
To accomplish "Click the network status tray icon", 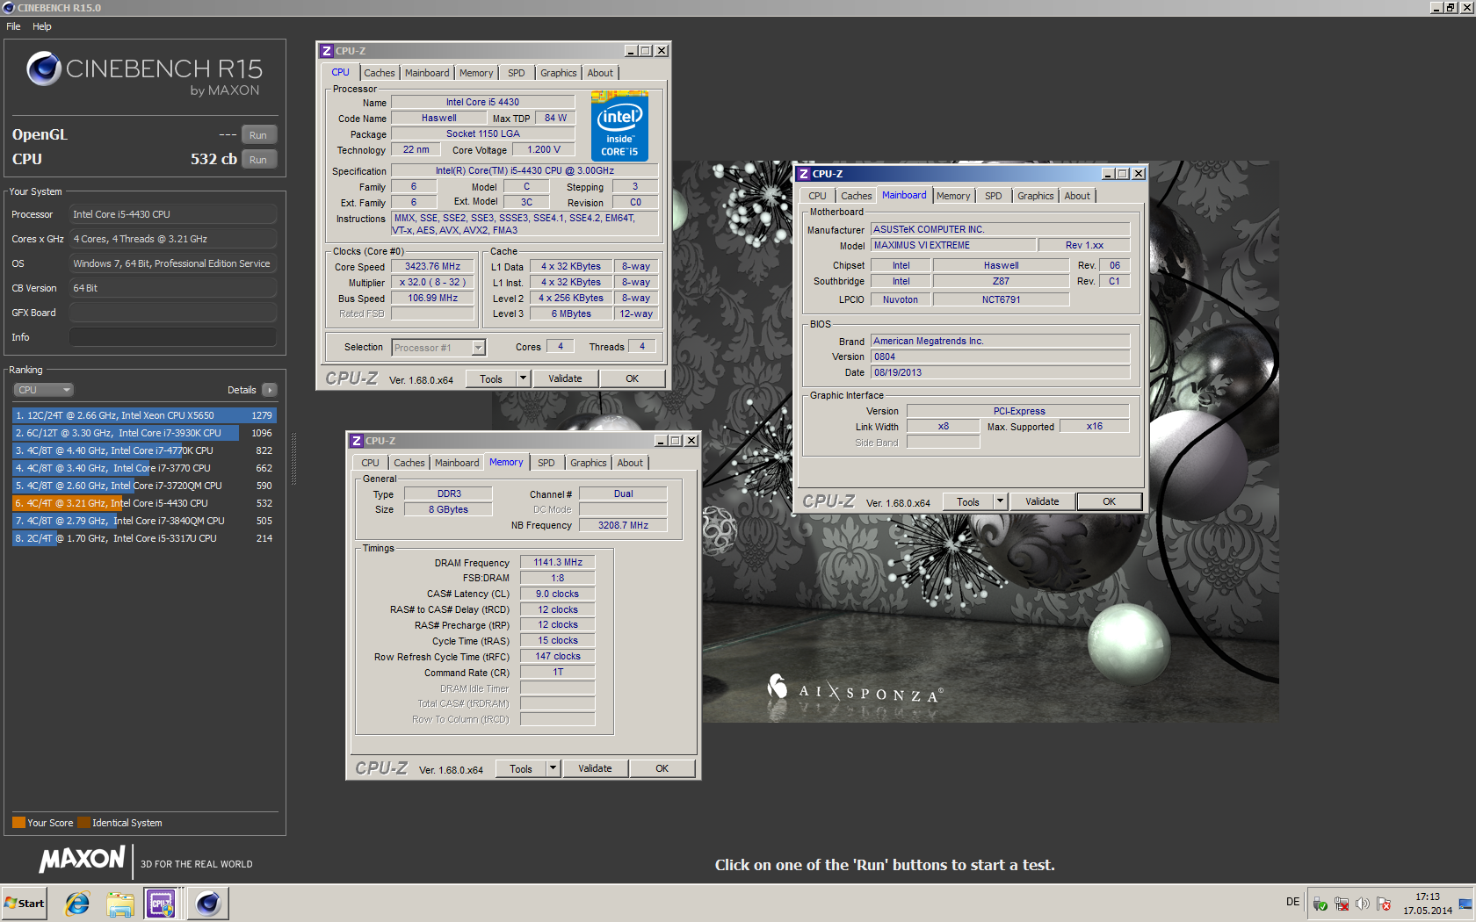I will pos(1342,904).
